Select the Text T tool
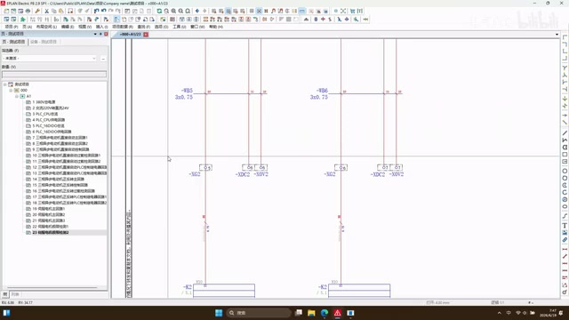The width and height of the screenshot is (569, 320). (565, 226)
